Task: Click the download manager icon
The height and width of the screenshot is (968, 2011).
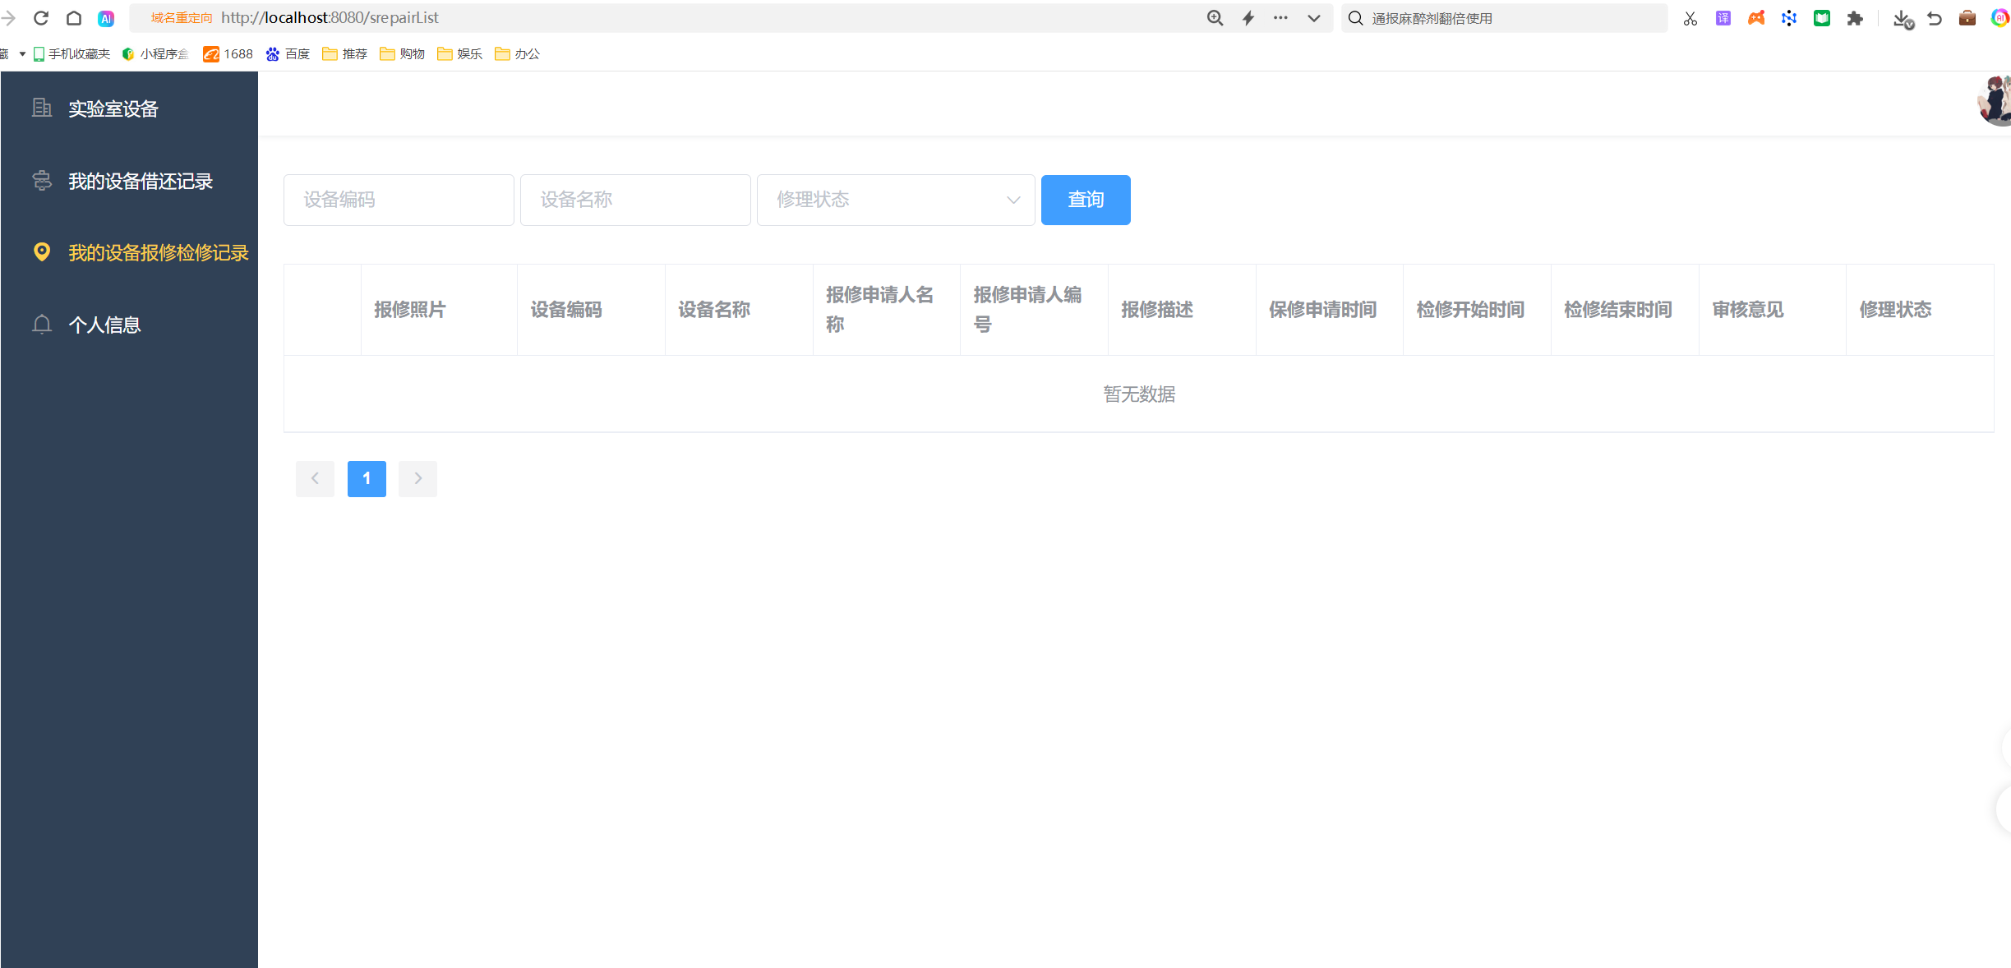Action: (1903, 18)
